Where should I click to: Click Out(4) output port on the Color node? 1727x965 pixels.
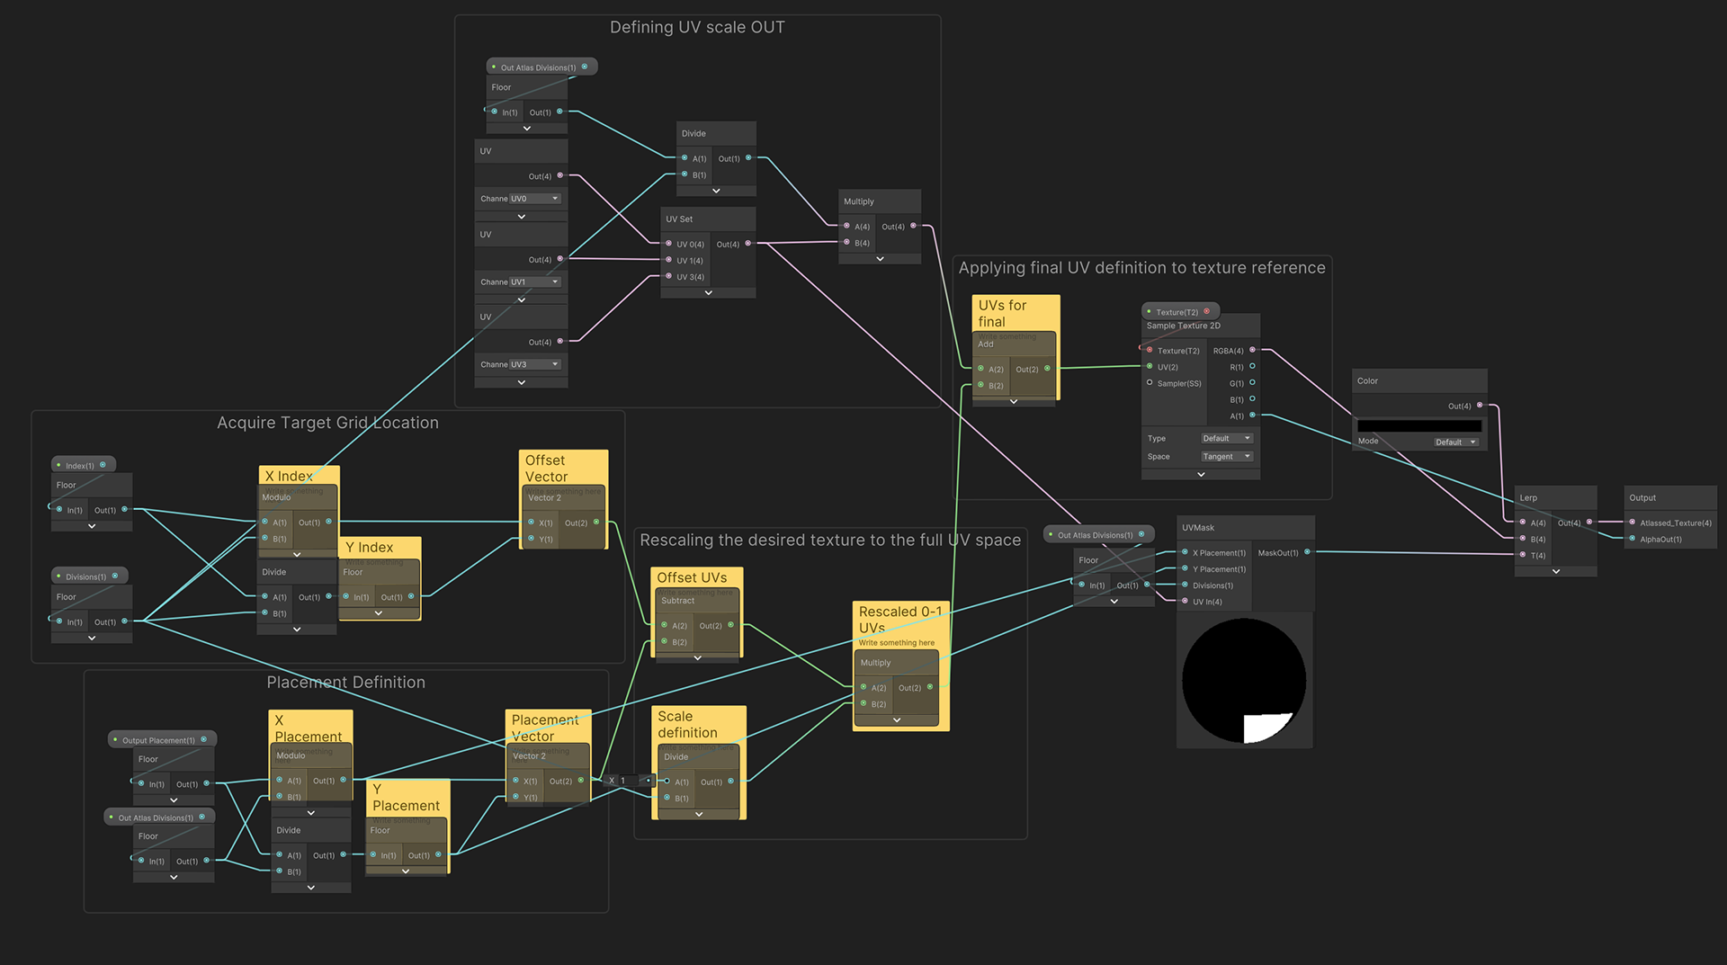coord(1480,406)
